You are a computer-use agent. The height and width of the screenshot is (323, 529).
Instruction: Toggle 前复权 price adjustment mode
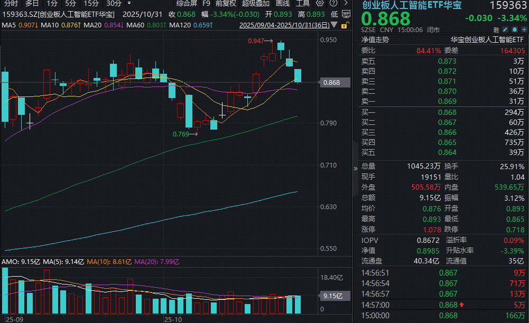click(225, 3)
